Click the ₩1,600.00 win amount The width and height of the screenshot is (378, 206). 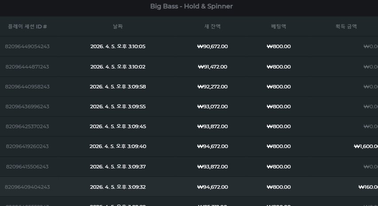tap(366, 146)
